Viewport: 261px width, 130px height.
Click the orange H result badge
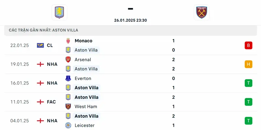coord(248,64)
